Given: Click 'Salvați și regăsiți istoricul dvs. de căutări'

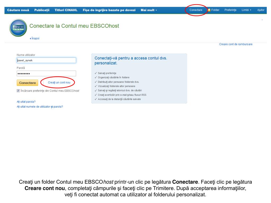Looking at the screenshot, I should pyautogui.click(x=120, y=90).
